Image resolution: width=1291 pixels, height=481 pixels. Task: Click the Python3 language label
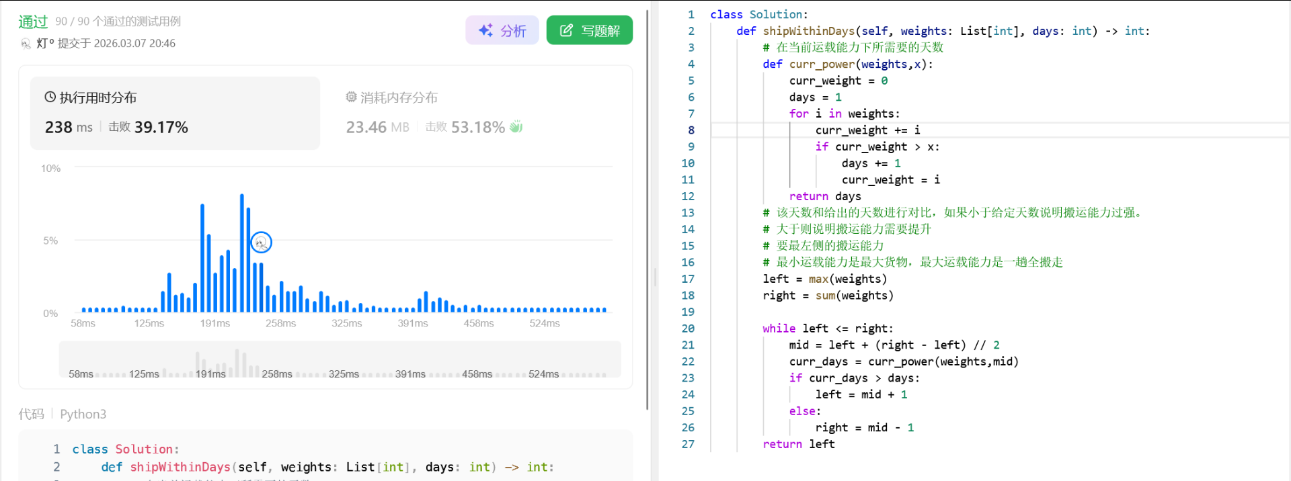83,414
